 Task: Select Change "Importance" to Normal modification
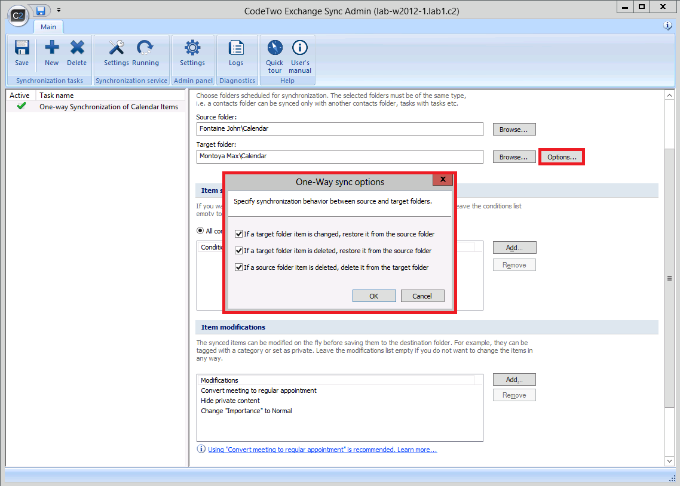pos(246,411)
